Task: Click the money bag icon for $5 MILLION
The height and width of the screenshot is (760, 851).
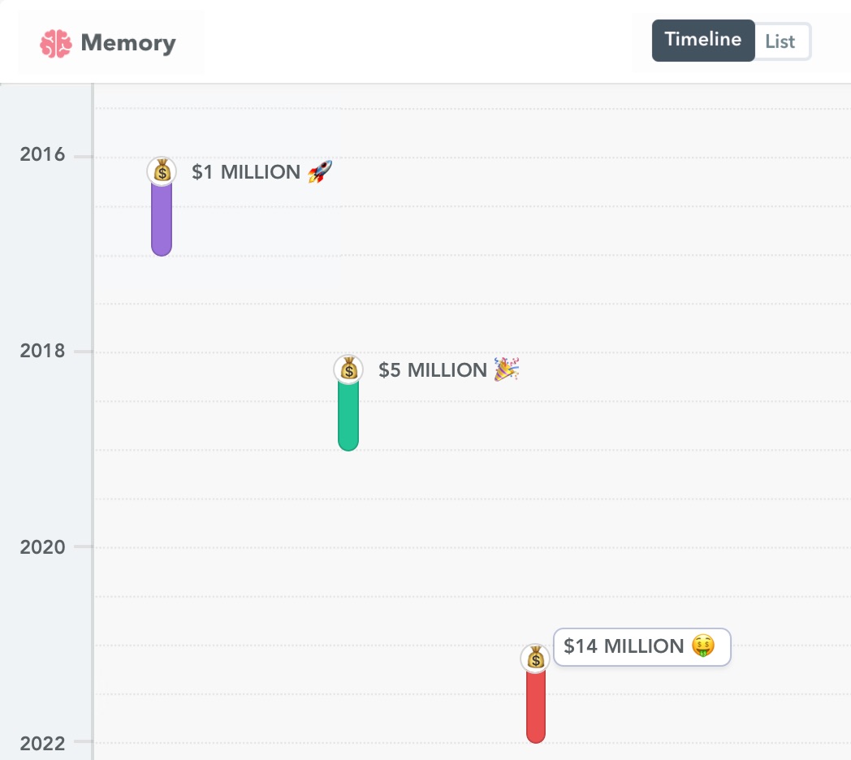Action: point(348,369)
